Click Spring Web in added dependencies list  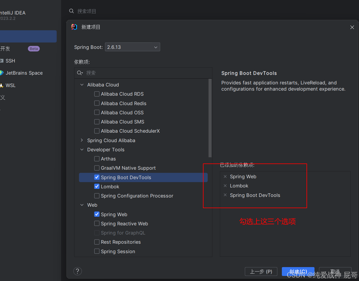point(243,176)
